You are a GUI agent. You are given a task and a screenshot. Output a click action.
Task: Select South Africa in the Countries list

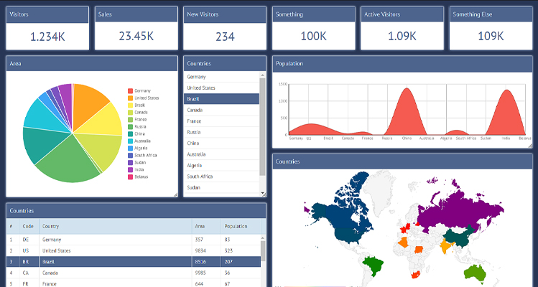(x=221, y=177)
